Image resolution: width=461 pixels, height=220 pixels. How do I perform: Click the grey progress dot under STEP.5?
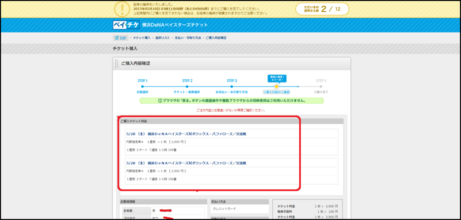click(321, 87)
